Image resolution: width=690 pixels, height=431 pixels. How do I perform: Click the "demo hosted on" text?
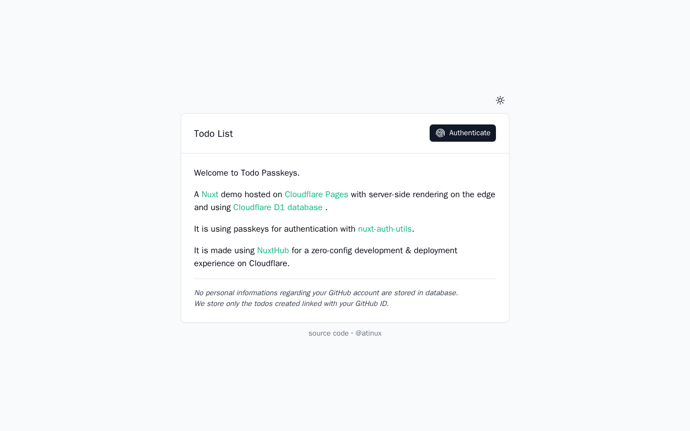[251, 194]
